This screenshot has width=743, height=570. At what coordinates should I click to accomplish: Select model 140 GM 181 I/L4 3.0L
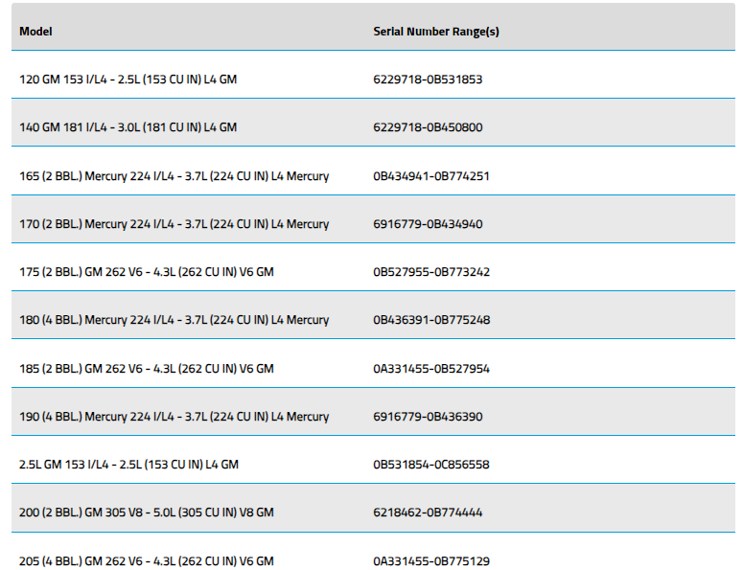click(128, 126)
